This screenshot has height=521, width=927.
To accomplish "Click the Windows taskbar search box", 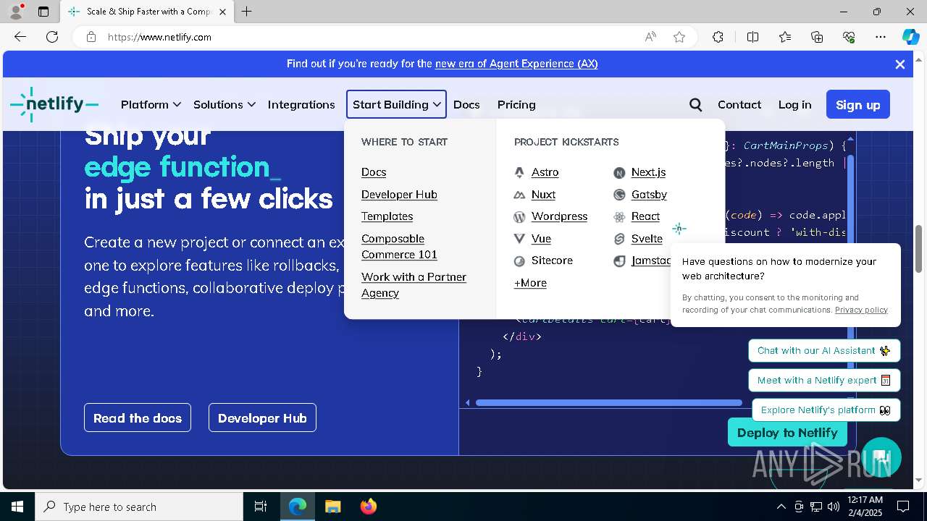I will pos(139,507).
